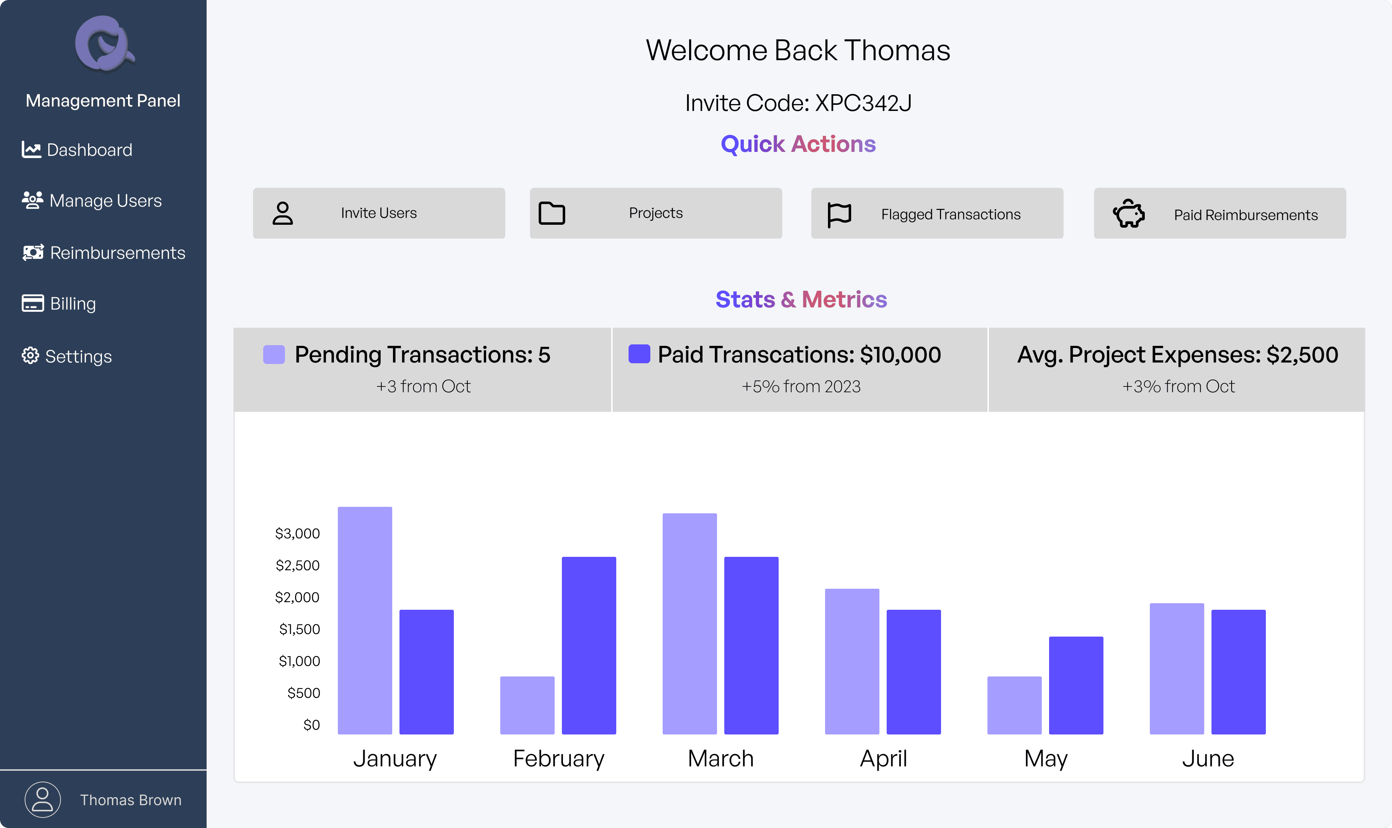Image resolution: width=1392 pixels, height=828 pixels.
Task: Click the person icon on Invite Users
Action: (x=282, y=213)
